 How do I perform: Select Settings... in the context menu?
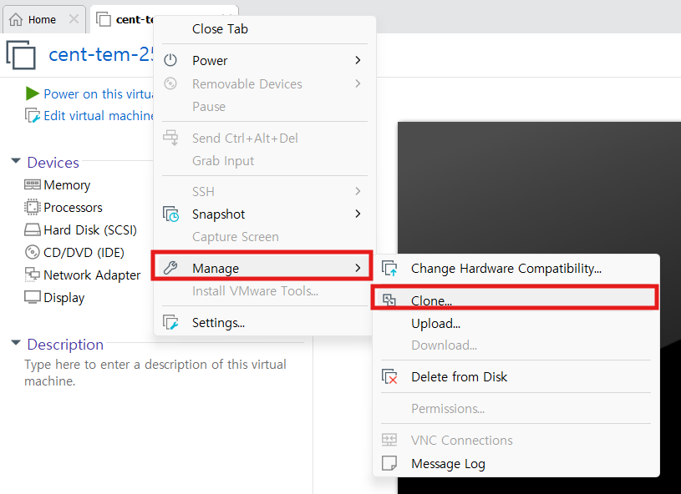pyautogui.click(x=265, y=322)
